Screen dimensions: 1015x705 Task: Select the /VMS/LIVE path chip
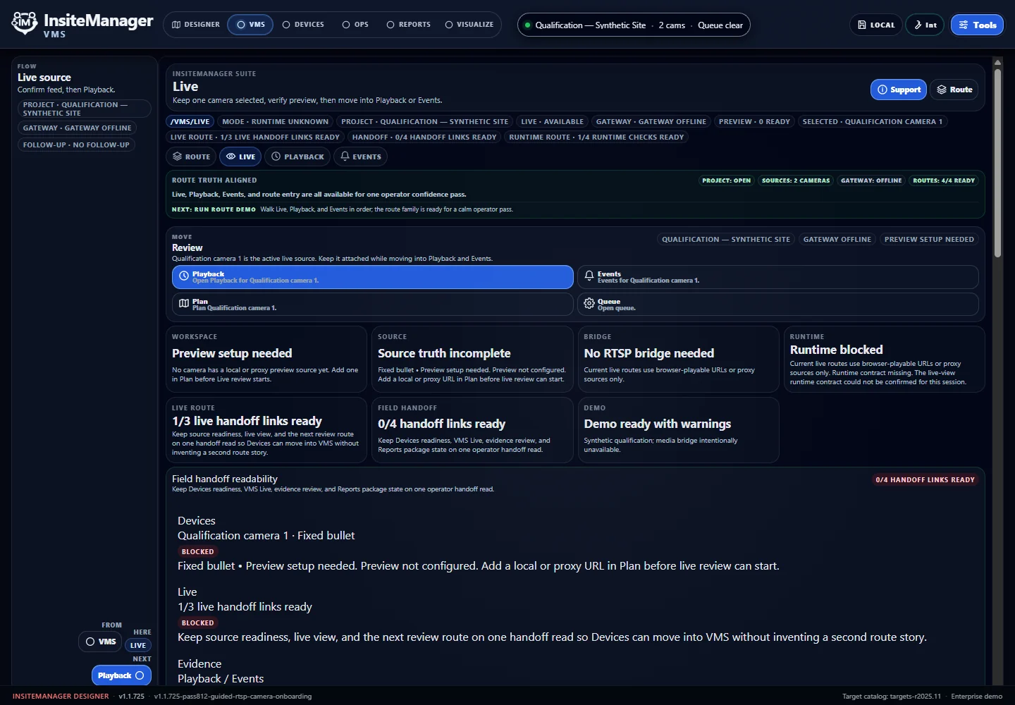(190, 121)
